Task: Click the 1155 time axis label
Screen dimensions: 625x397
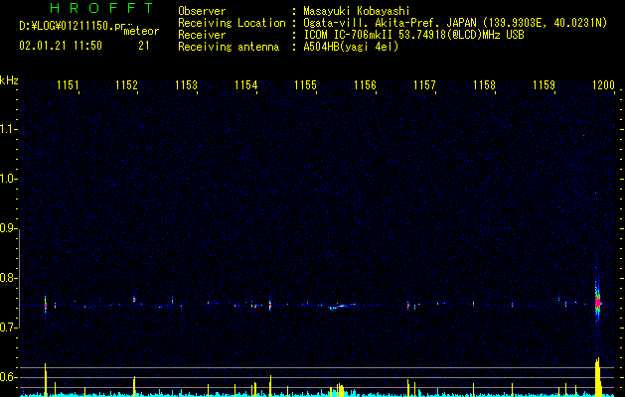Action: coord(305,85)
